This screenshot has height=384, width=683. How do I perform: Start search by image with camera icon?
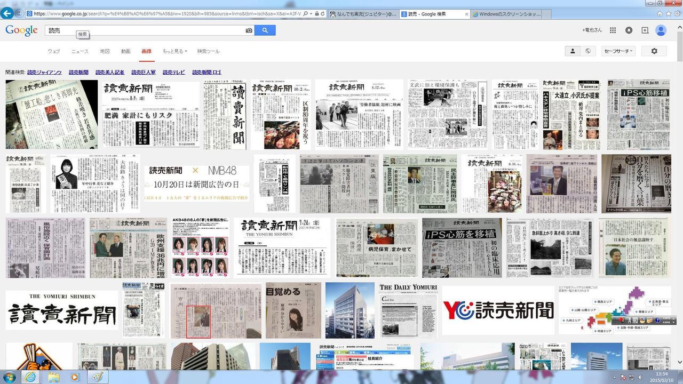pos(249,30)
